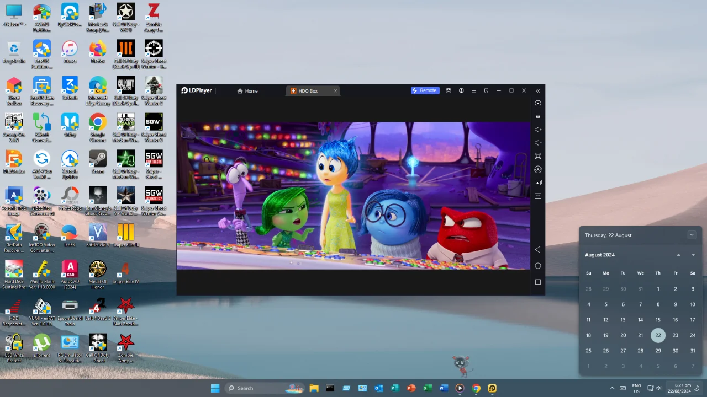The height and width of the screenshot is (397, 707).
Task: Select the Steam desktop shortcut
Action: coord(98,163)
